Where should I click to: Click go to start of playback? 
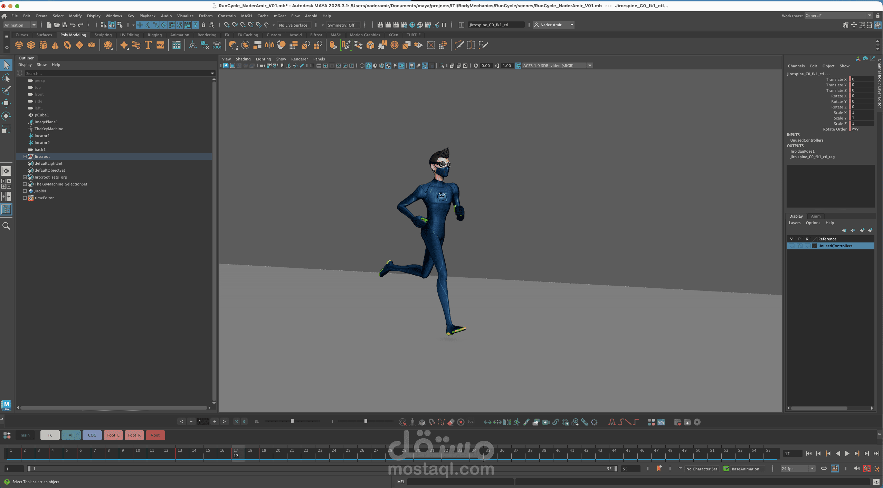(808, 453)
